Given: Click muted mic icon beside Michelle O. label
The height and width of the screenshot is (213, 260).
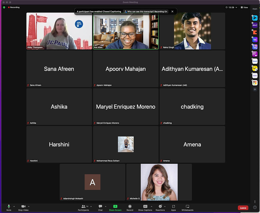Looking at the screenshot, I should pos(128,198).
